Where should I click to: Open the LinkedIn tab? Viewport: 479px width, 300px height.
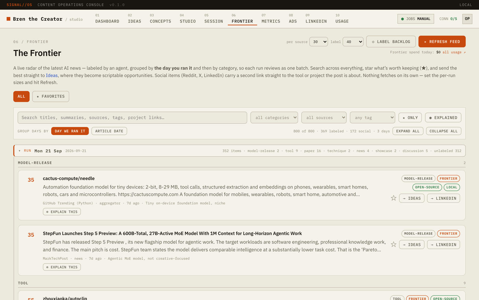coord(316,19)
